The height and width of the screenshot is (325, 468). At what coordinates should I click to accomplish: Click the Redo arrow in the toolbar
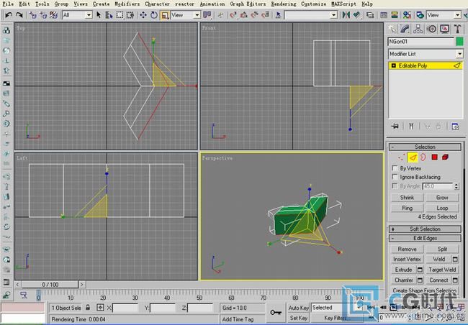(x=19, y=15)
